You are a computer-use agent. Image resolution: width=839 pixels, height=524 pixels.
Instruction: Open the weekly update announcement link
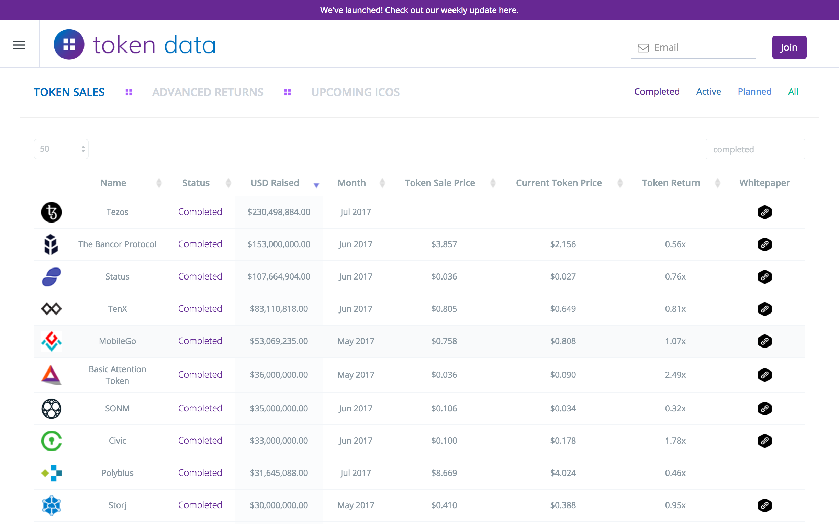click(419, 10)
